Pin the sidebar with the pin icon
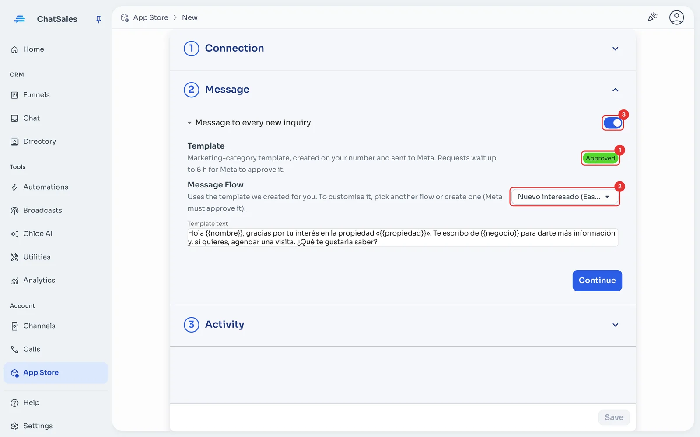Viewport: 700px width, 437px height. pos(98,19)
